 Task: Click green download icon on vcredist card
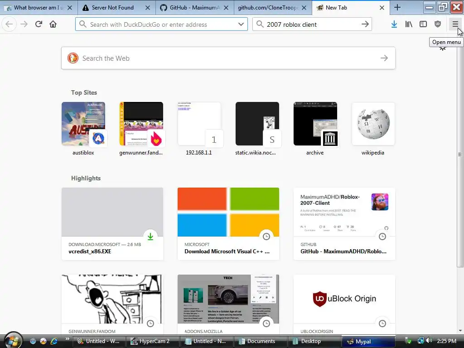150,236
